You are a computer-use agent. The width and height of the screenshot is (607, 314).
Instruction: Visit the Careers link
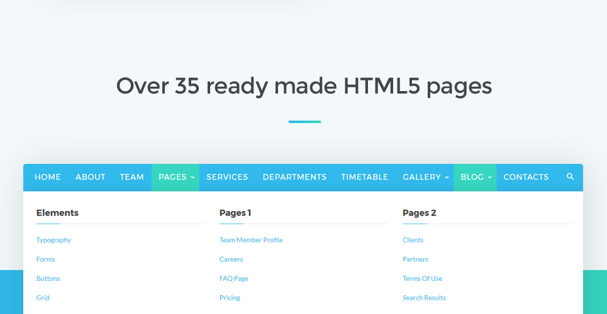tap(231, 259)
